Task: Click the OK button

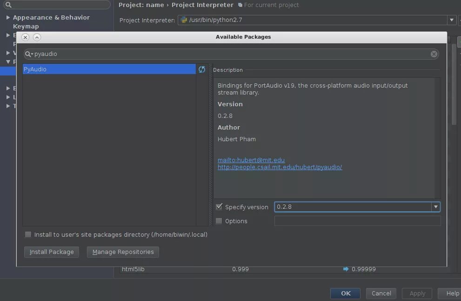Action: click(x=346, y=294)
